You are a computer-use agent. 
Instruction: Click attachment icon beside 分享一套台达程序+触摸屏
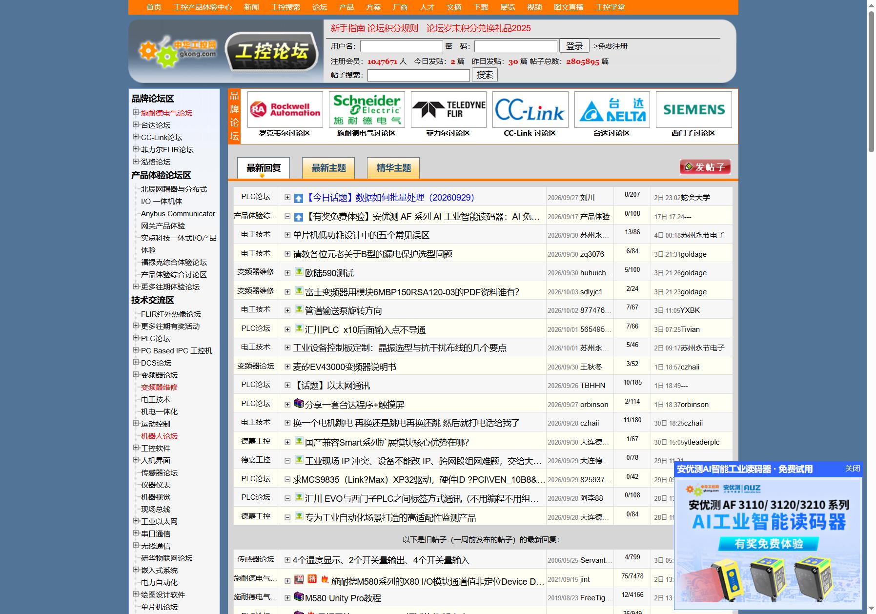point(299,403)
